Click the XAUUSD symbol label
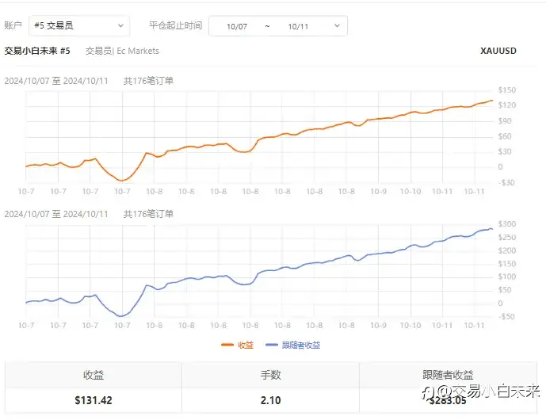This screenshot has width=546, height=420. [498, 51]
